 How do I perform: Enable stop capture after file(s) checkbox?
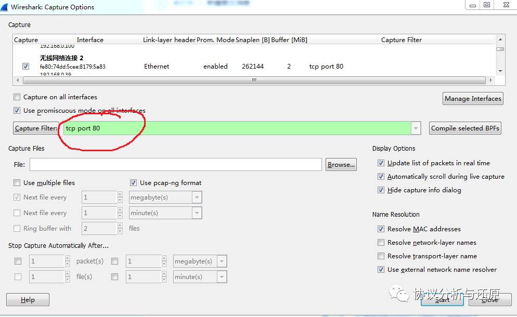click(x=18, y=277)
